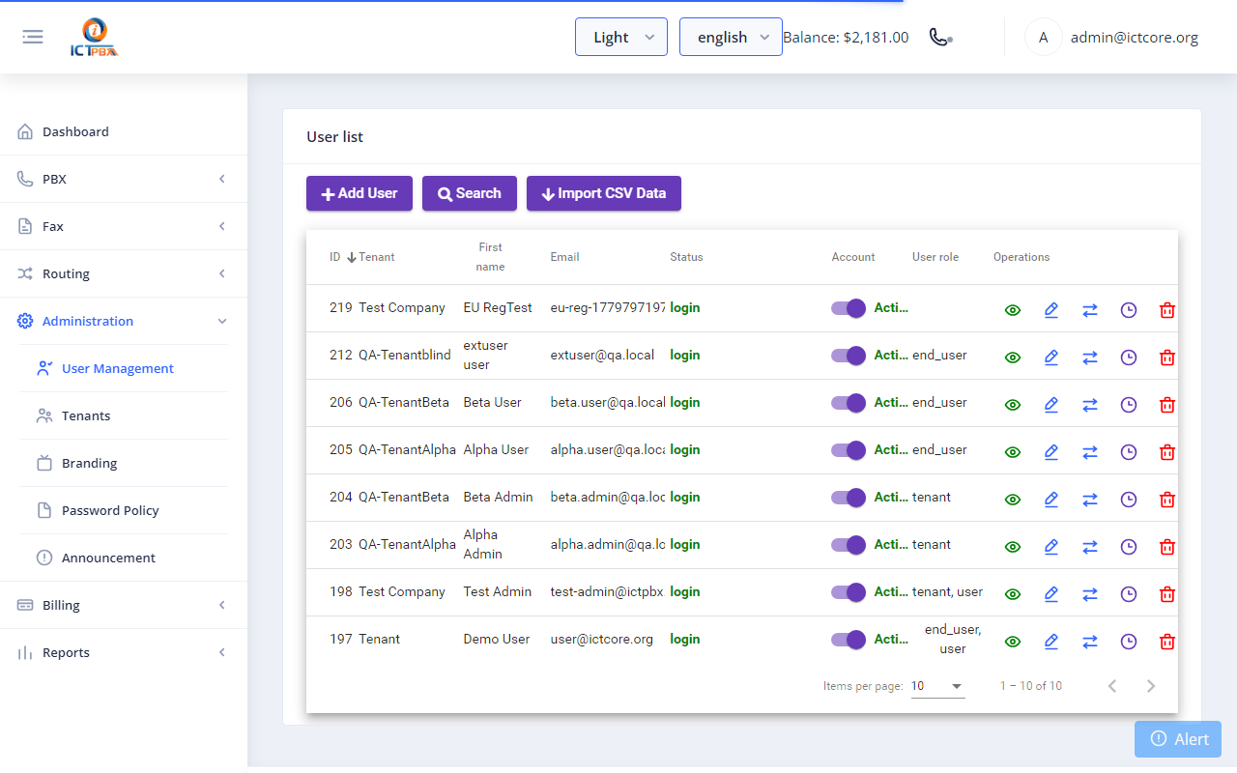Expand the Reports sidebar menu
The height and width of the screenshot is (773, 1237).
click(x=124, y=652)
